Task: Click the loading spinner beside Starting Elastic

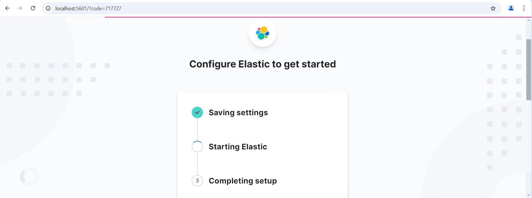Action: 197,147
